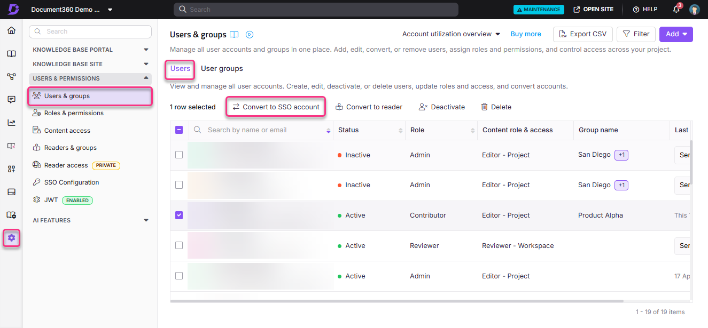This screenshot has width=708, height=328.
Task: Open the Drive icon in the sidebar
Action: pyautogui.click(x=11, y=191)
